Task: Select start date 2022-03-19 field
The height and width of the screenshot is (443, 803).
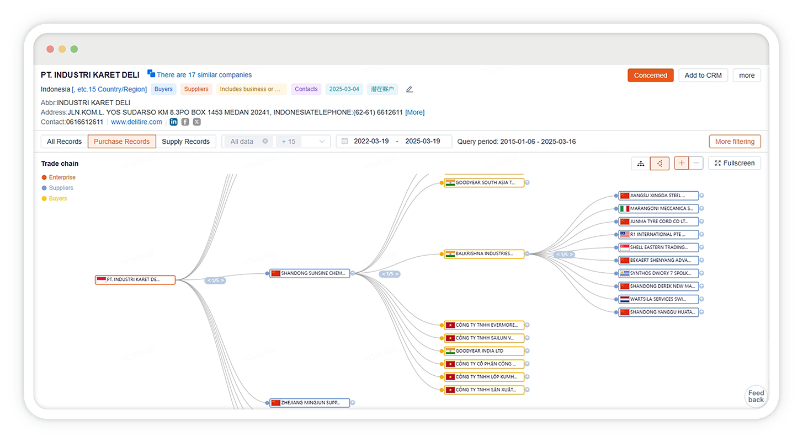Action: click(373, 142)
